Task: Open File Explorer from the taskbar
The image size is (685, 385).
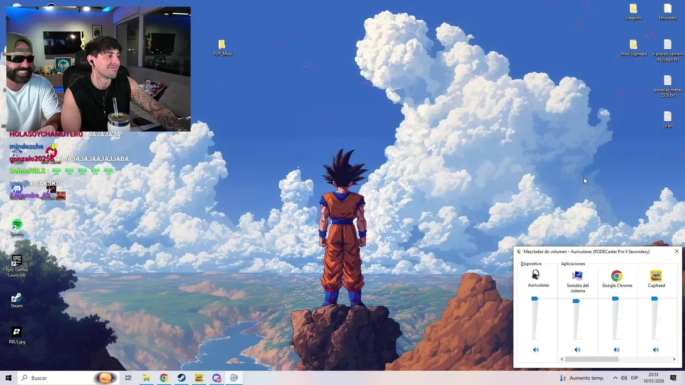Action: pos(146,378)
